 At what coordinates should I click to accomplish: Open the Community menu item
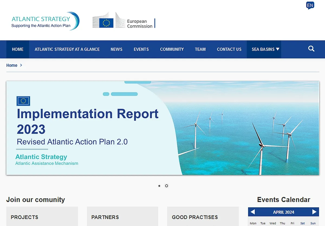pos(172,49)
